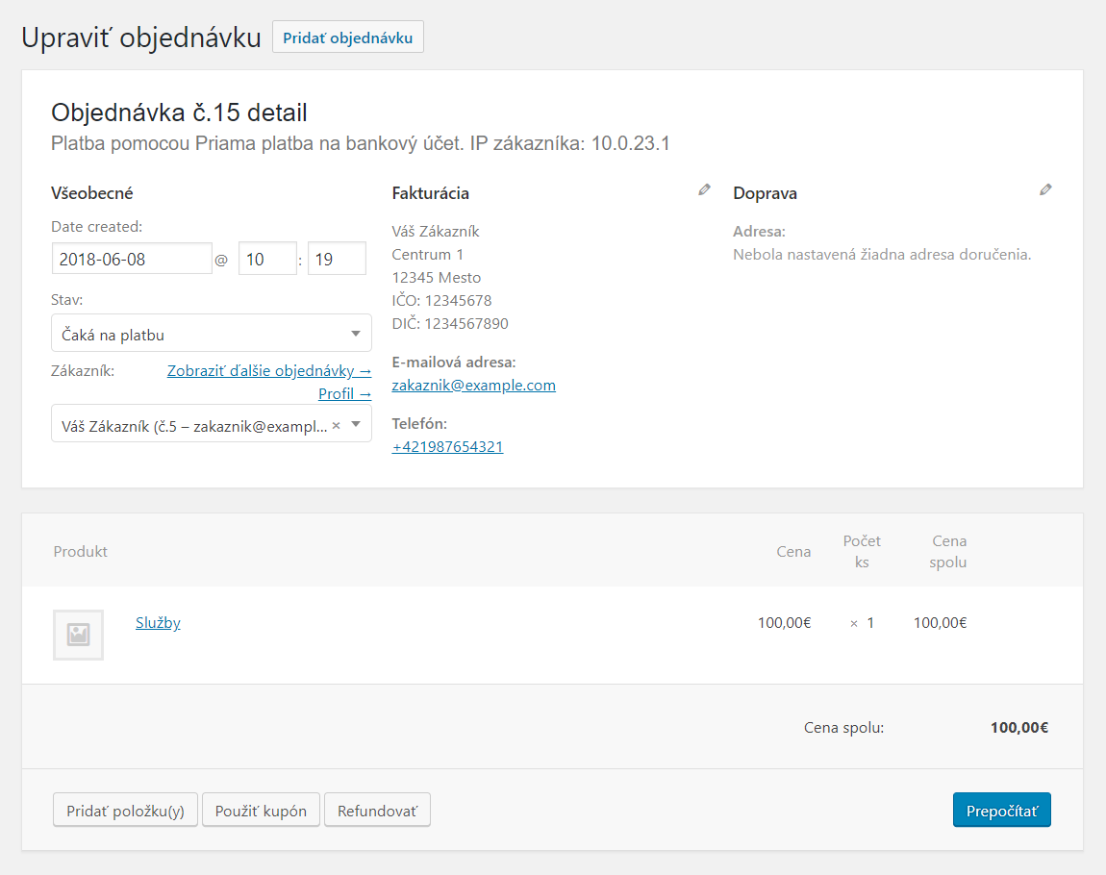Open the customer Profil link
1106x875 pixels.
click(344, 394)
